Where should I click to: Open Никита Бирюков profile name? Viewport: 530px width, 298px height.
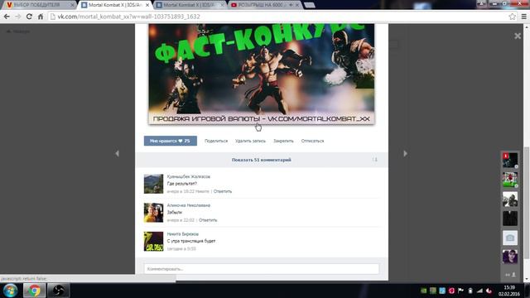click(x=182, y=234)
